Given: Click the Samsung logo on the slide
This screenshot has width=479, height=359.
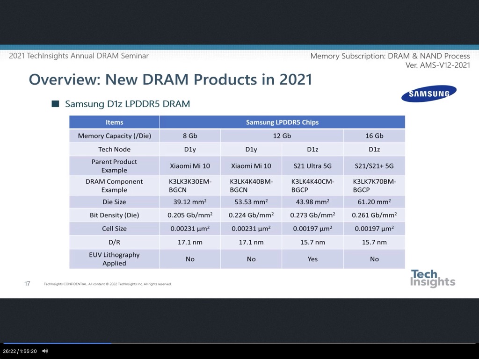Looking at the screenshot, I should [428, 93].
